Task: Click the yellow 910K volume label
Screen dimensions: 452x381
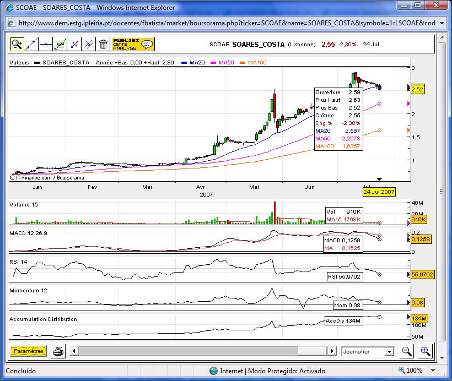Action: point(418,220)
